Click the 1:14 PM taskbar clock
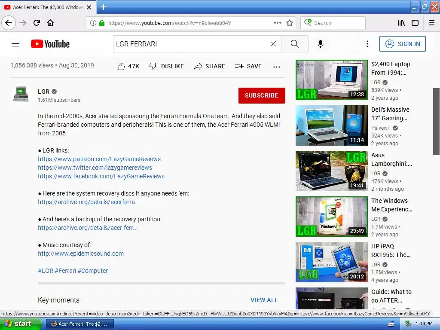This screenshot has height=330, width=440. point(424,324)
